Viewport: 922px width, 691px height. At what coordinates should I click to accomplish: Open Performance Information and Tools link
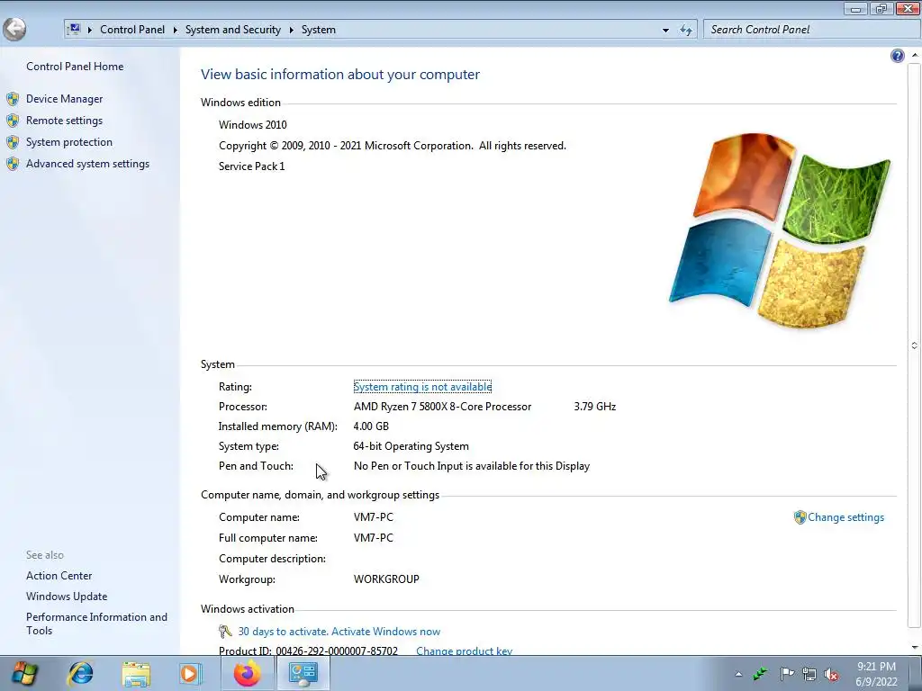click(96, 624)
